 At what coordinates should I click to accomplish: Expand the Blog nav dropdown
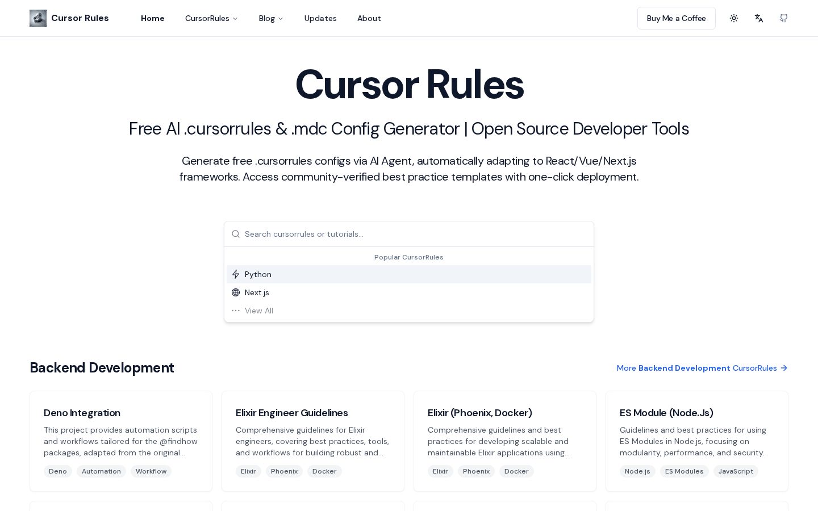[x=271, y=18]
